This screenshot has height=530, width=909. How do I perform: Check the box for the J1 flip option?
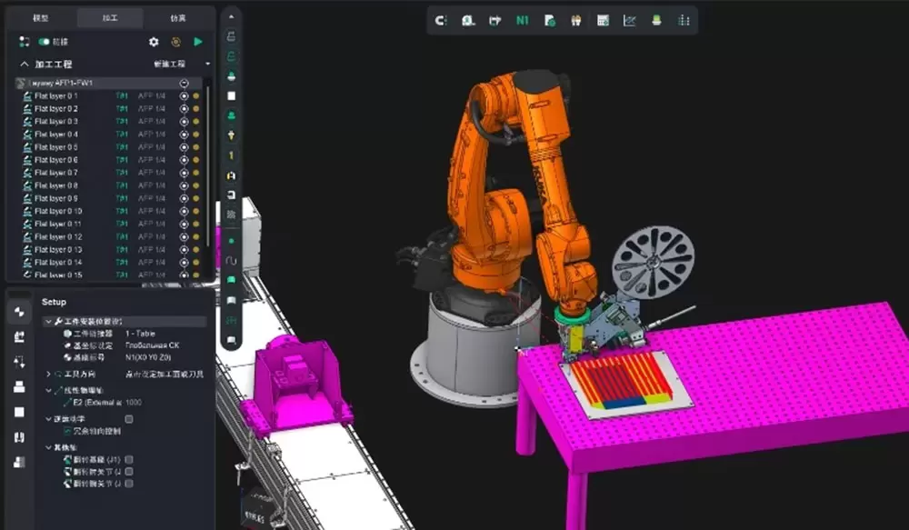click(129, 460)
